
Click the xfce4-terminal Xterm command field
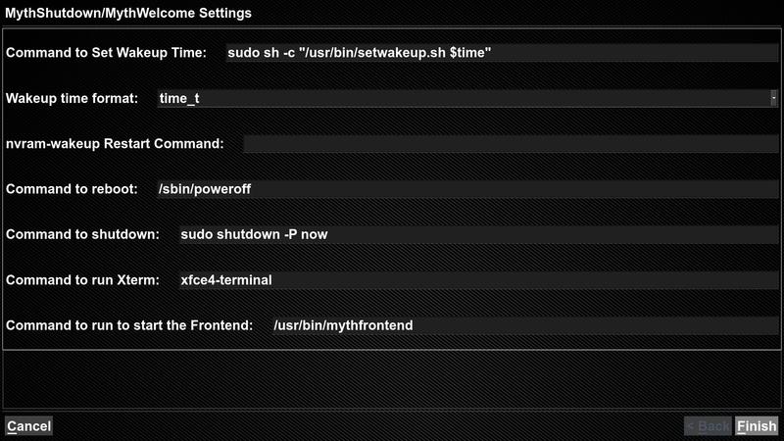[477, 279]
